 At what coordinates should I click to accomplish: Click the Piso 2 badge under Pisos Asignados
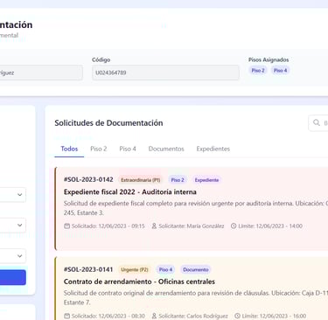(x=258, y=71)
